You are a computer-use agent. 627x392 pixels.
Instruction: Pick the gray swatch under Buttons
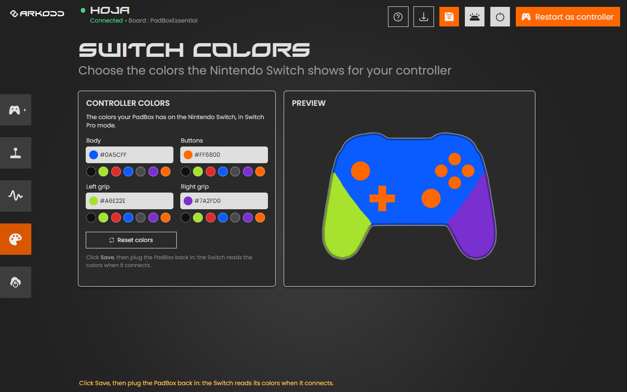pos(235,171)
